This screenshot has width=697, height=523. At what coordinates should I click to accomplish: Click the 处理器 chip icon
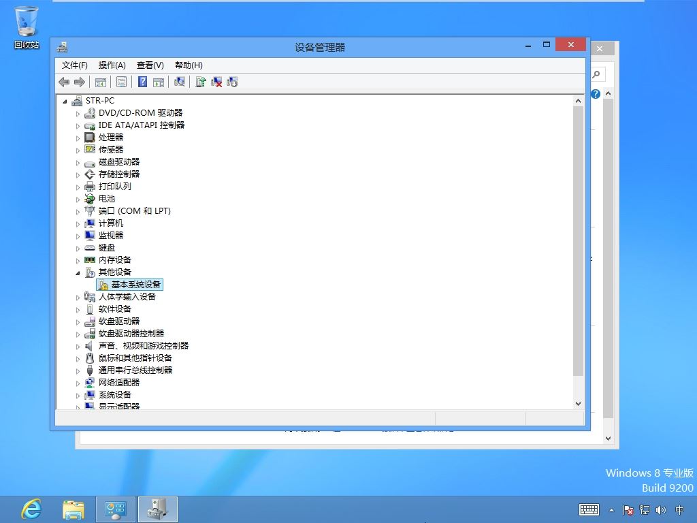(90, 138)
